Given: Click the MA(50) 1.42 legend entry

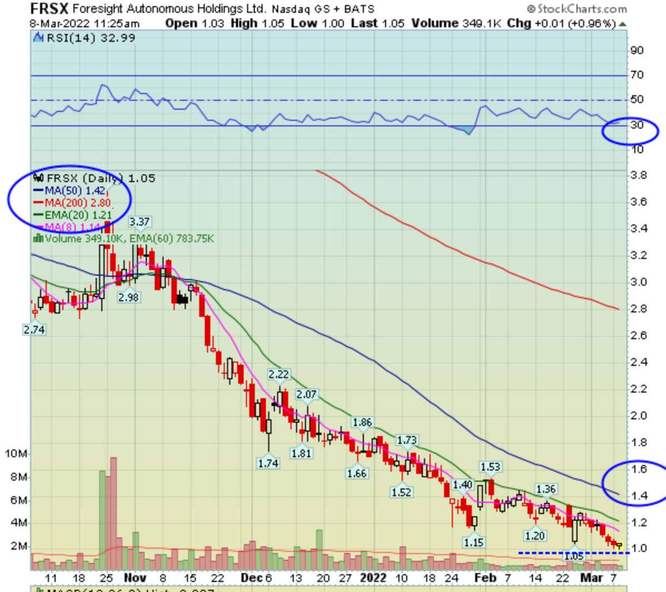Looking at the screenshot, I should point(69,190).
